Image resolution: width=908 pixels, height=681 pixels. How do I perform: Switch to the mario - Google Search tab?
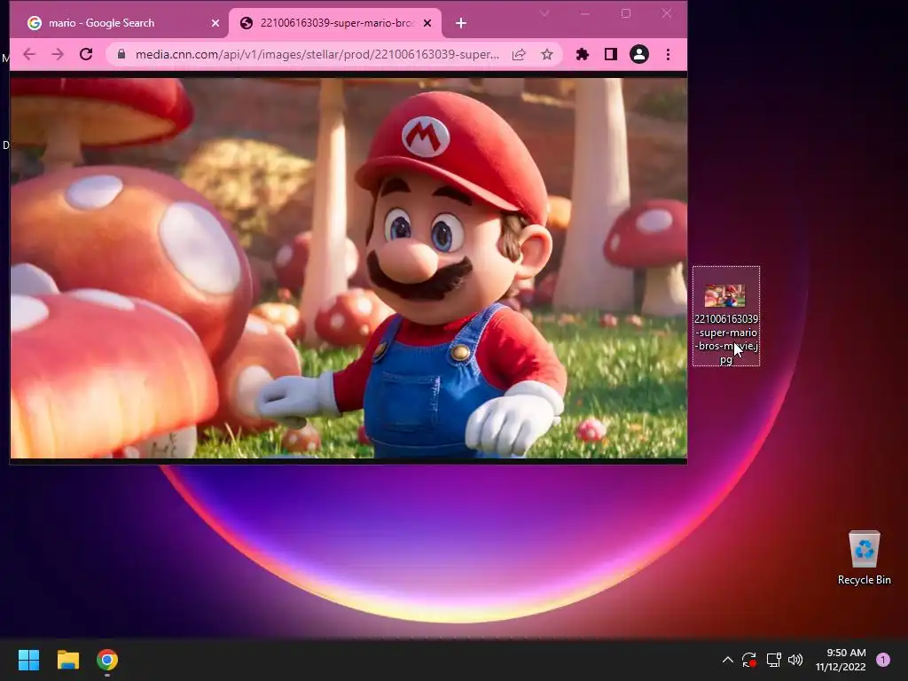tap(119, 23)
